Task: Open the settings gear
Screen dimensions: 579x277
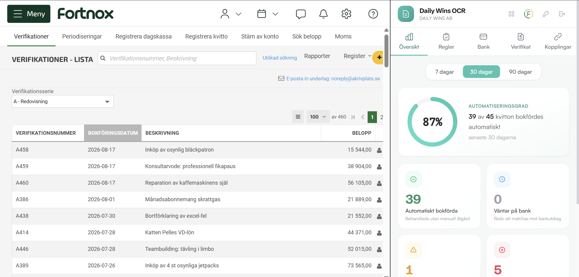Action: coord(346,14)
